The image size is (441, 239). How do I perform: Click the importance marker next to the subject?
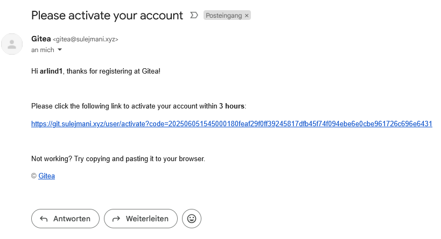pyautogui.click(x=194, y=16)
